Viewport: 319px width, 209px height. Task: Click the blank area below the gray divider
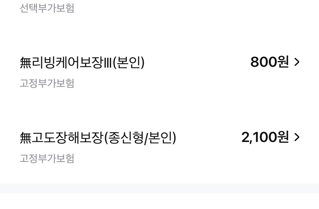(x=159, y=201)
